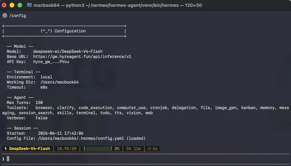The image size is (291, 166).
Task: Click the "Model:" field label
Action: (14, 52)
